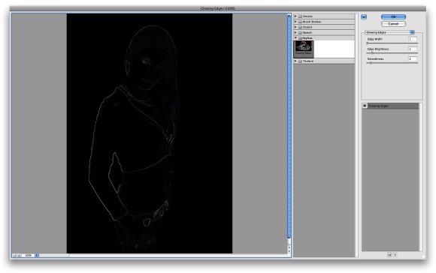
Task: Click the Smoothness value field
Action: [x=413, y=58]
